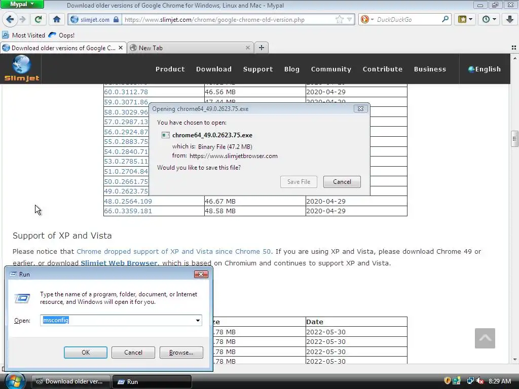Click Cancel in the Run dialog

tap(133, 353)
